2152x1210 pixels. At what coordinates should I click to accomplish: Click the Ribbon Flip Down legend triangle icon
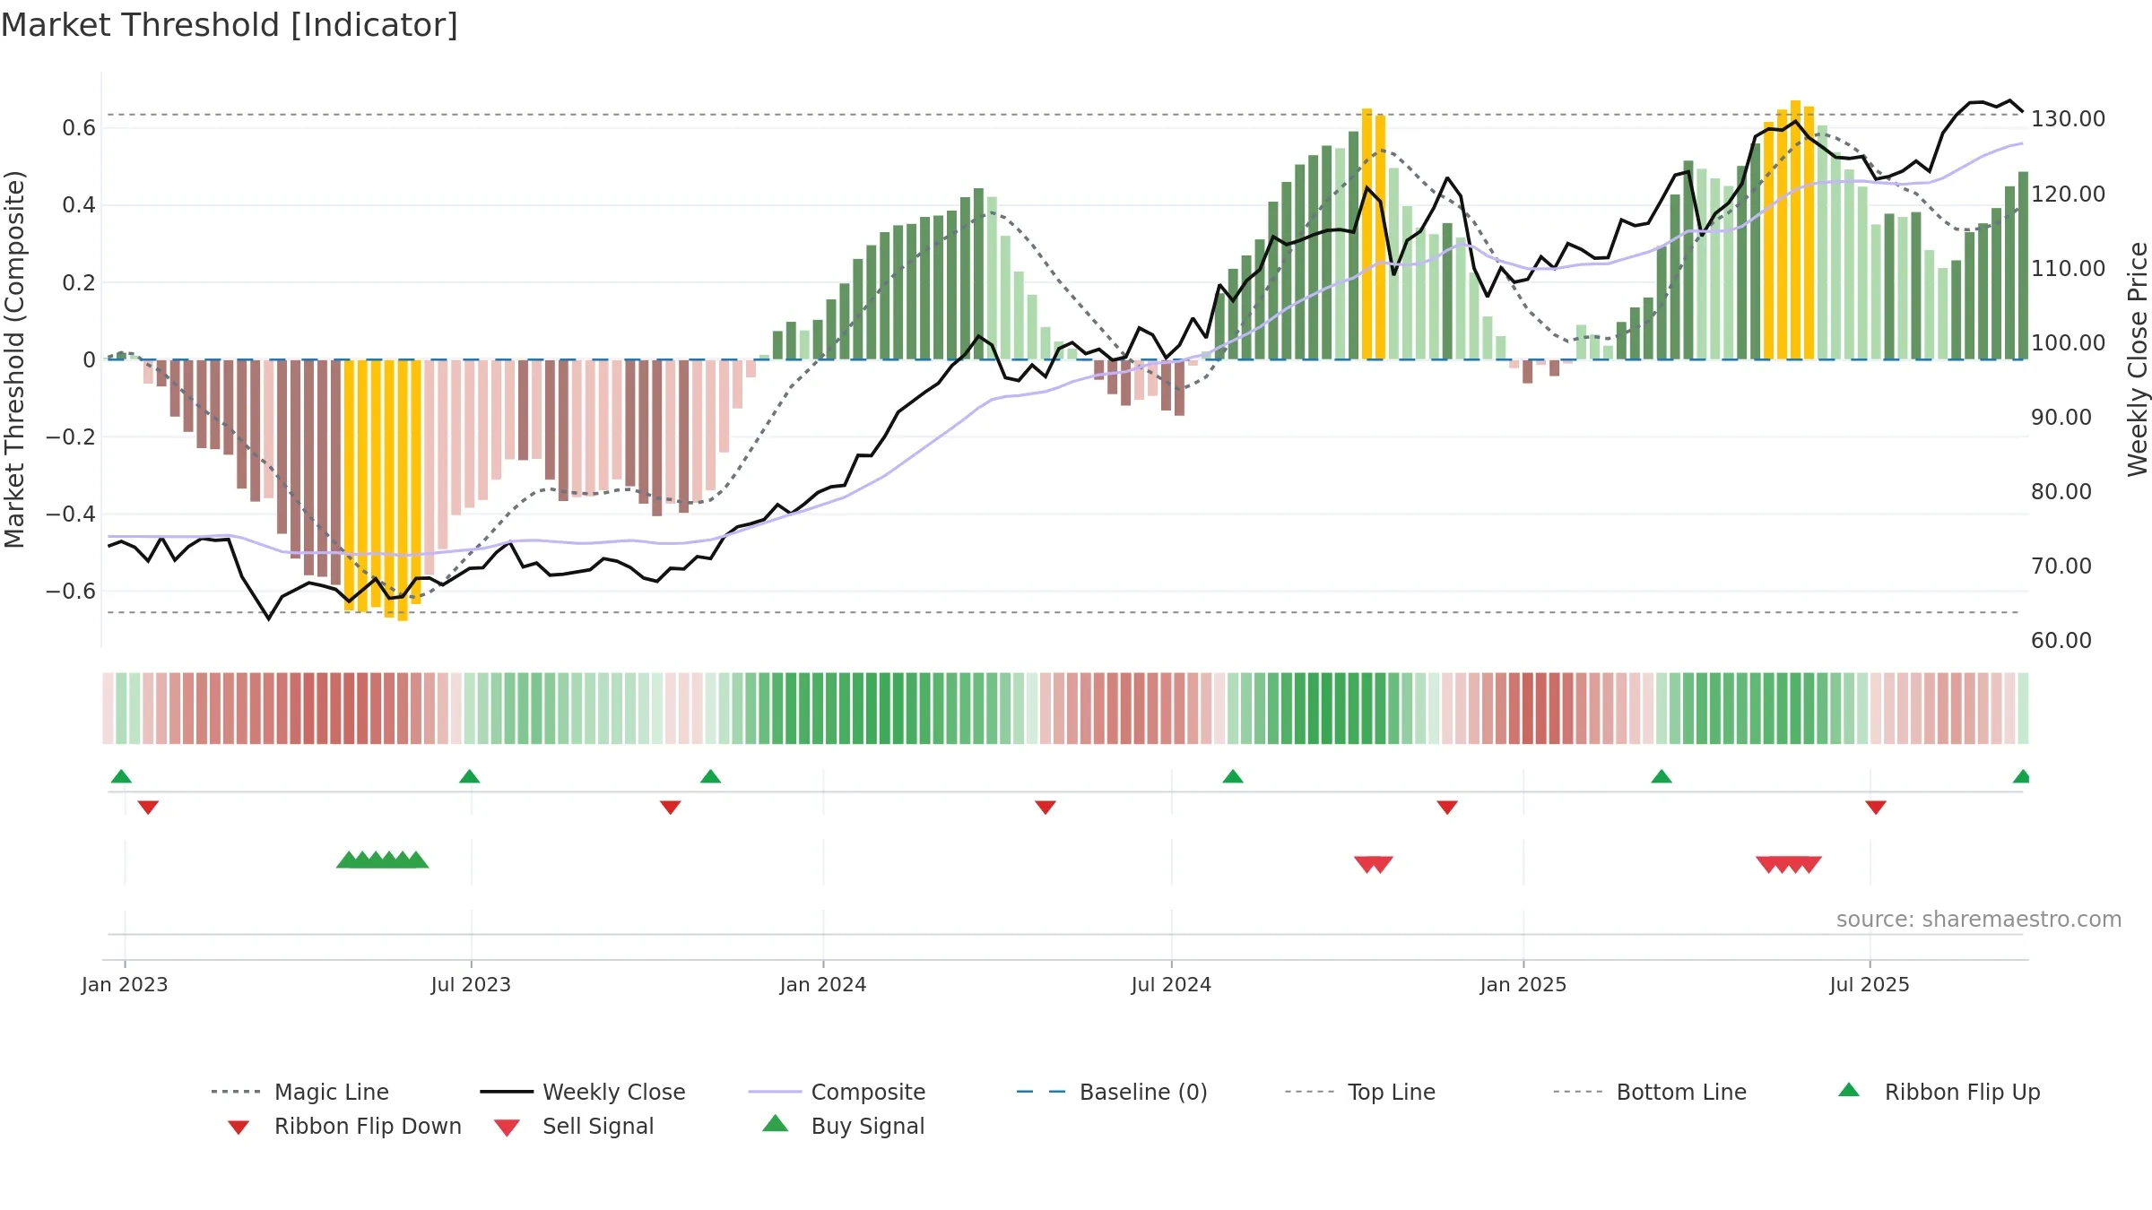pyautogui.click(x=239, y=1128)
